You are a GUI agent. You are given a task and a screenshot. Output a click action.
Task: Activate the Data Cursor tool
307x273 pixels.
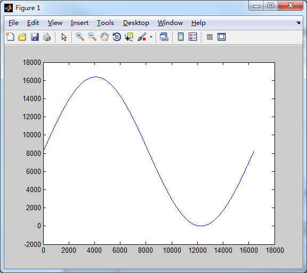coord(129,37)
